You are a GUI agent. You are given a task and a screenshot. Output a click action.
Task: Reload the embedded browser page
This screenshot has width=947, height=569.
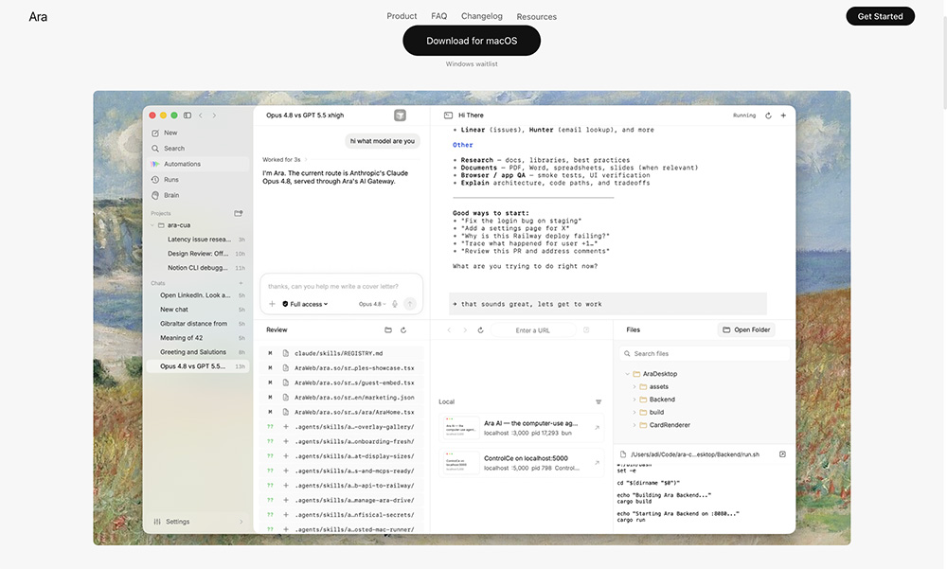481,330
